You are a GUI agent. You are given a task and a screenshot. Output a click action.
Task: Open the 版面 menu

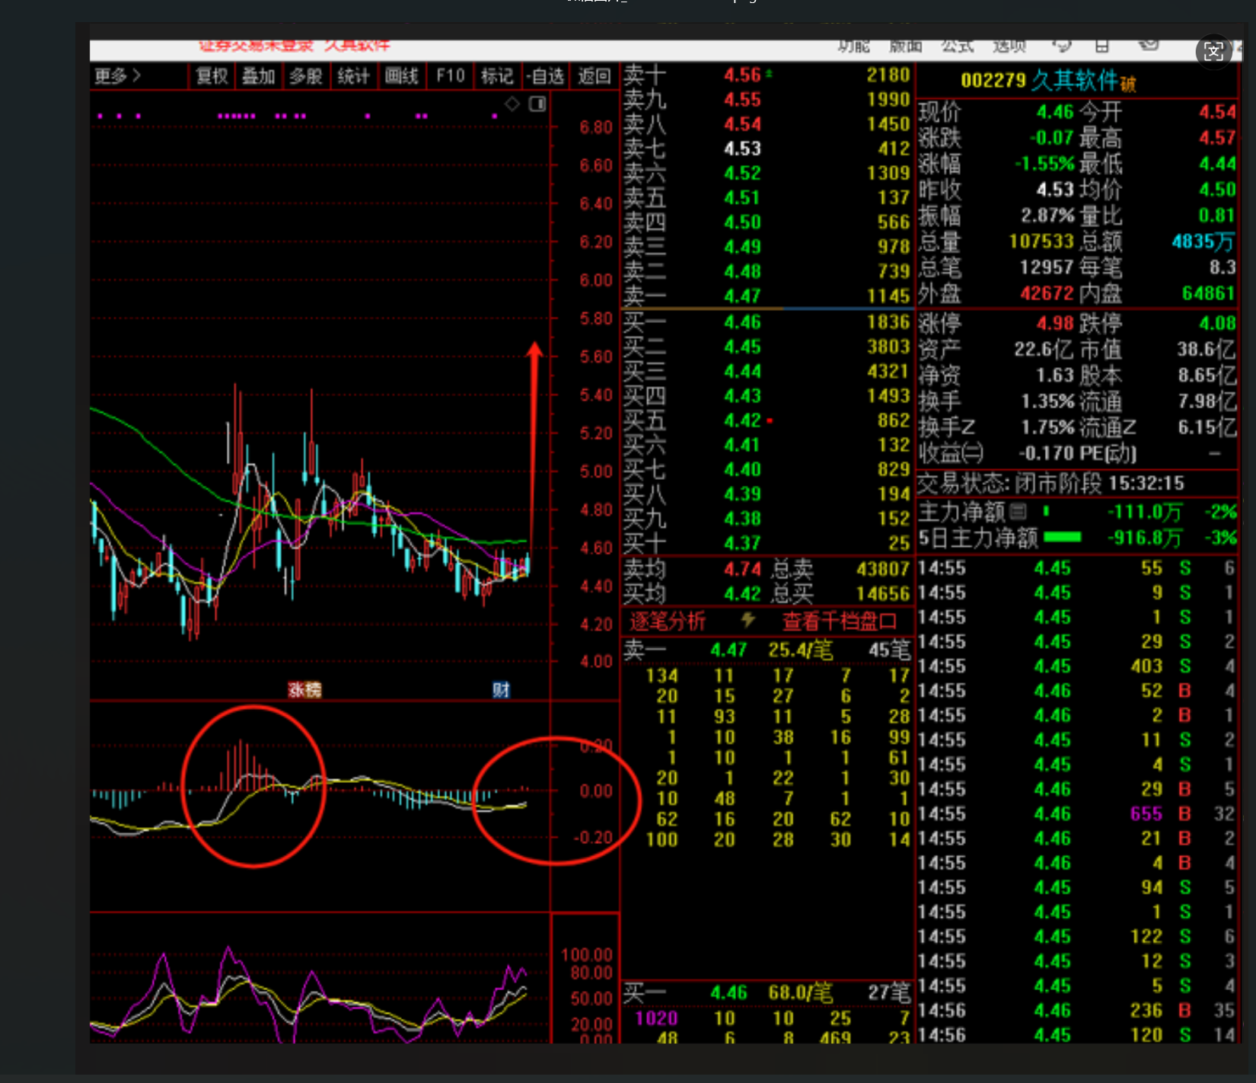click(x=905, y=46)
